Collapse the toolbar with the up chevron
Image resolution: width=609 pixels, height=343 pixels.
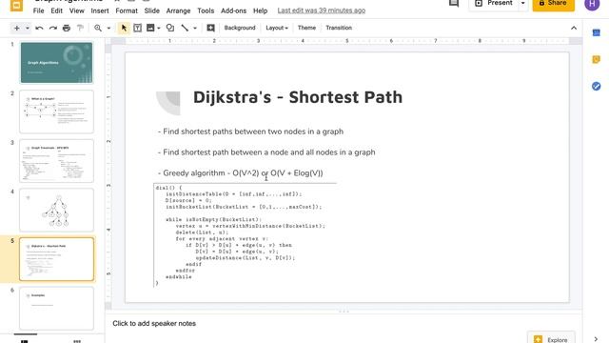574,28
